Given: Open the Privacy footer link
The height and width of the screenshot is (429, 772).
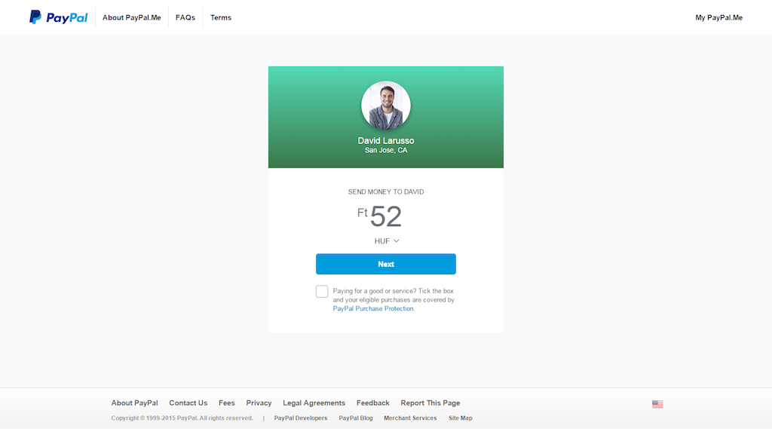Looking at the screenshot, I should [259, 403].
